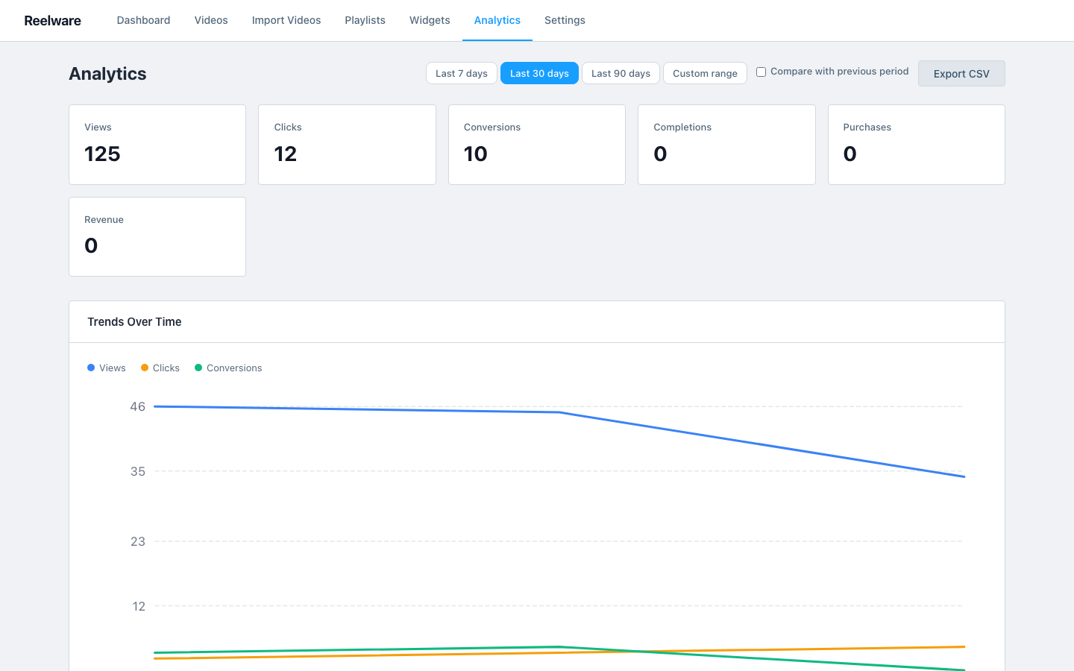Click the Views metric card showing 125

[157, 144]
